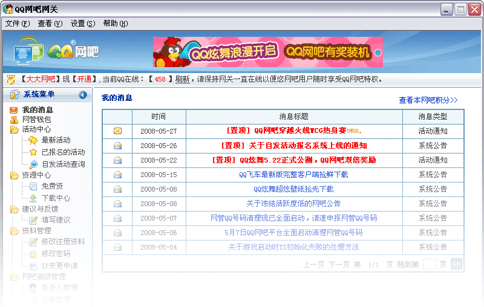Open 关于冻结活跃度低的网吧公告 message

tap(293, 204)
